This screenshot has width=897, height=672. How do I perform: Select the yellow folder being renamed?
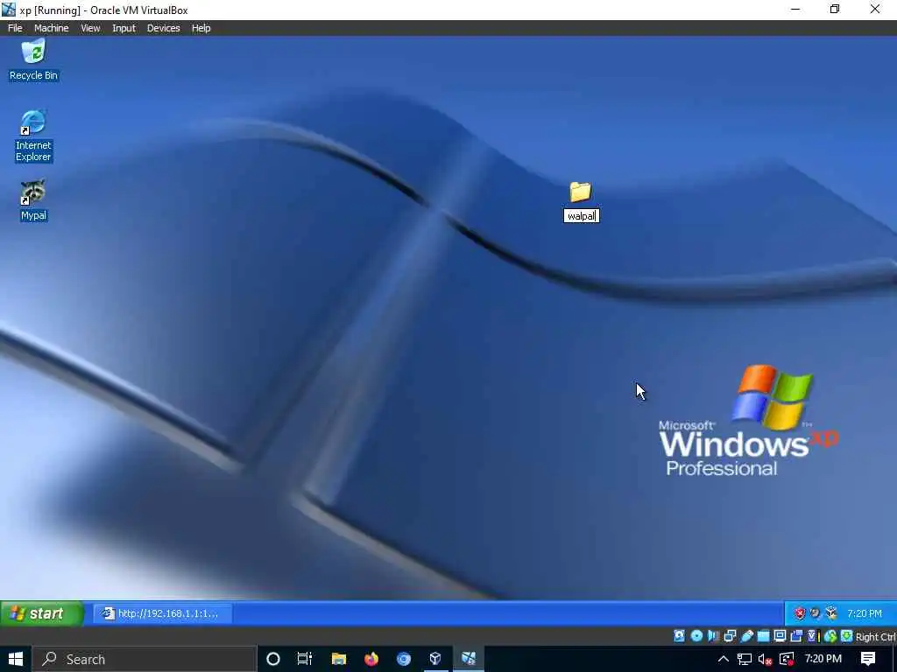tap(581, 192)
